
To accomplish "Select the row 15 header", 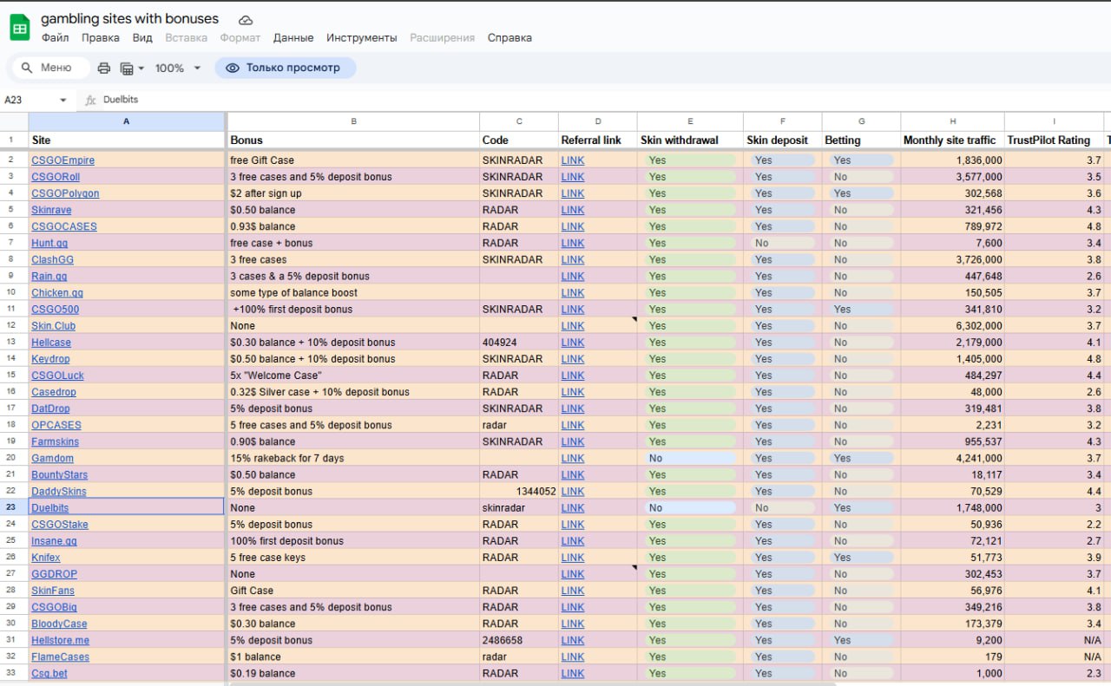I will (x=13, y=376).
